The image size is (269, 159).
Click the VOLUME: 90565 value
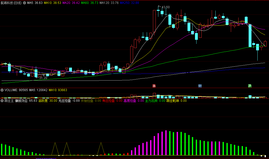(16, 90)
